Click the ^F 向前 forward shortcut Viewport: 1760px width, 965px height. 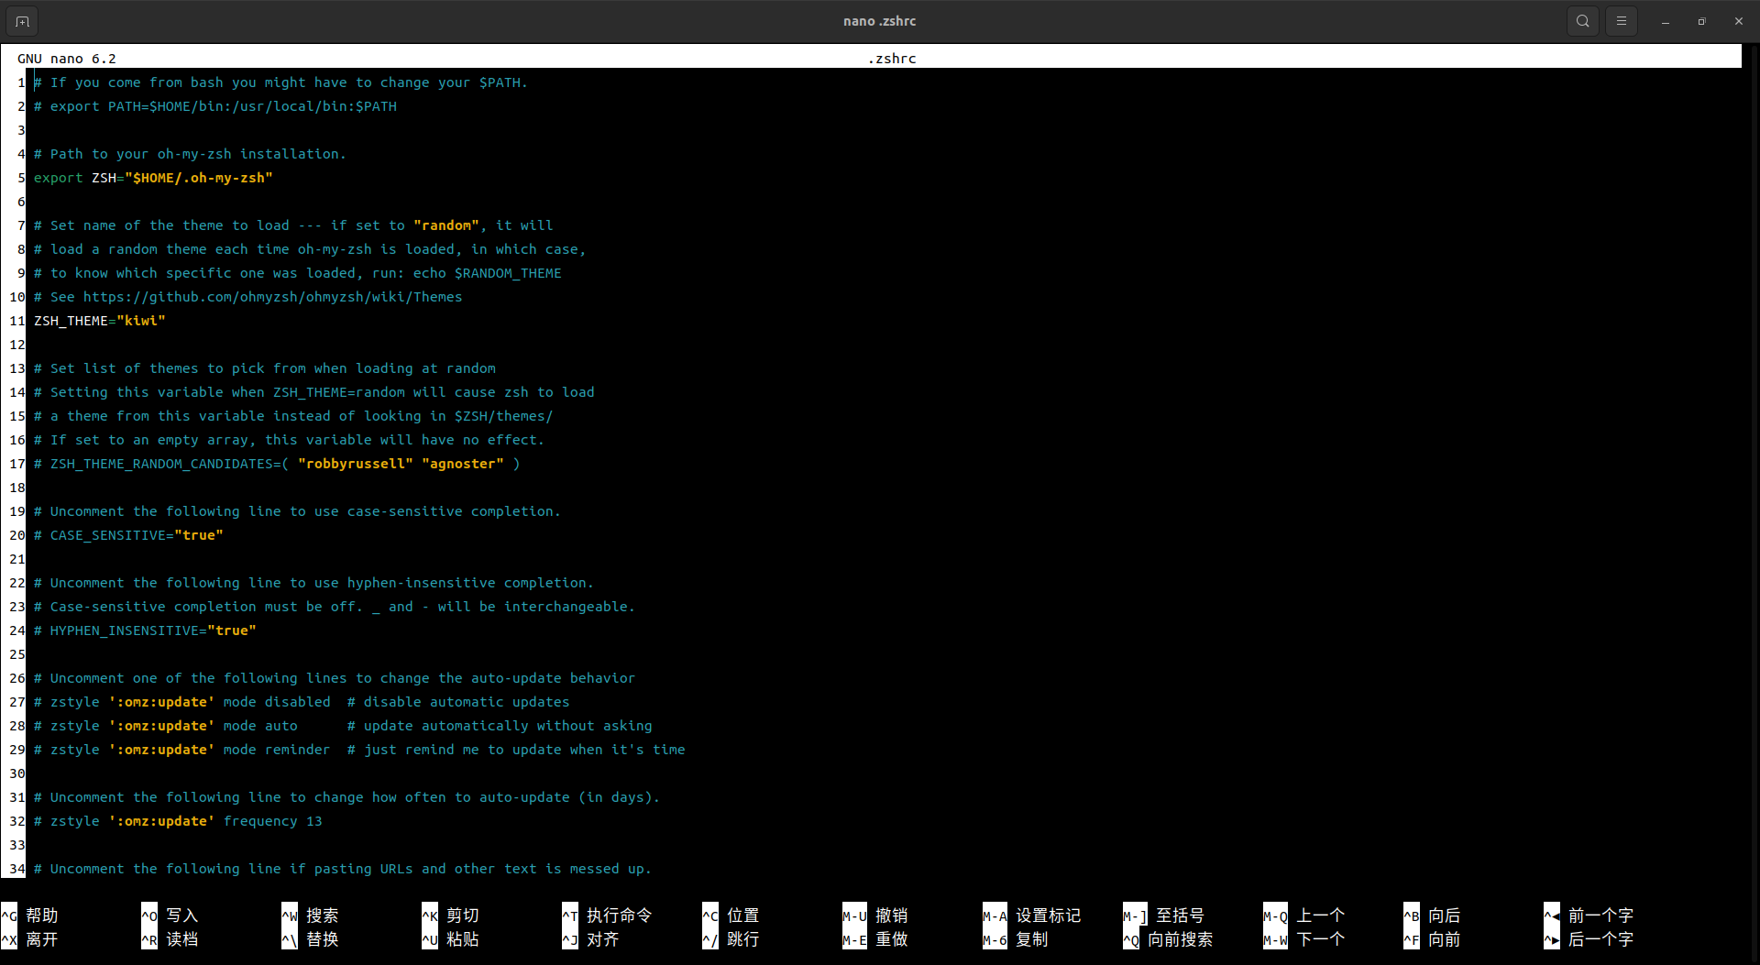pos(1433,939)
